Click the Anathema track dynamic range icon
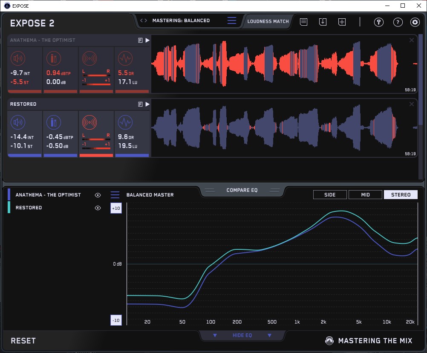This screenshot has width=427, height=353. [x=125, y=58]
